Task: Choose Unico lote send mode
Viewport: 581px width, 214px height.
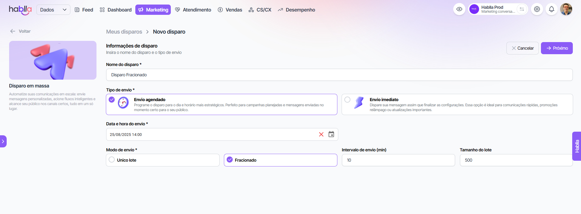Action: [112, 160]
